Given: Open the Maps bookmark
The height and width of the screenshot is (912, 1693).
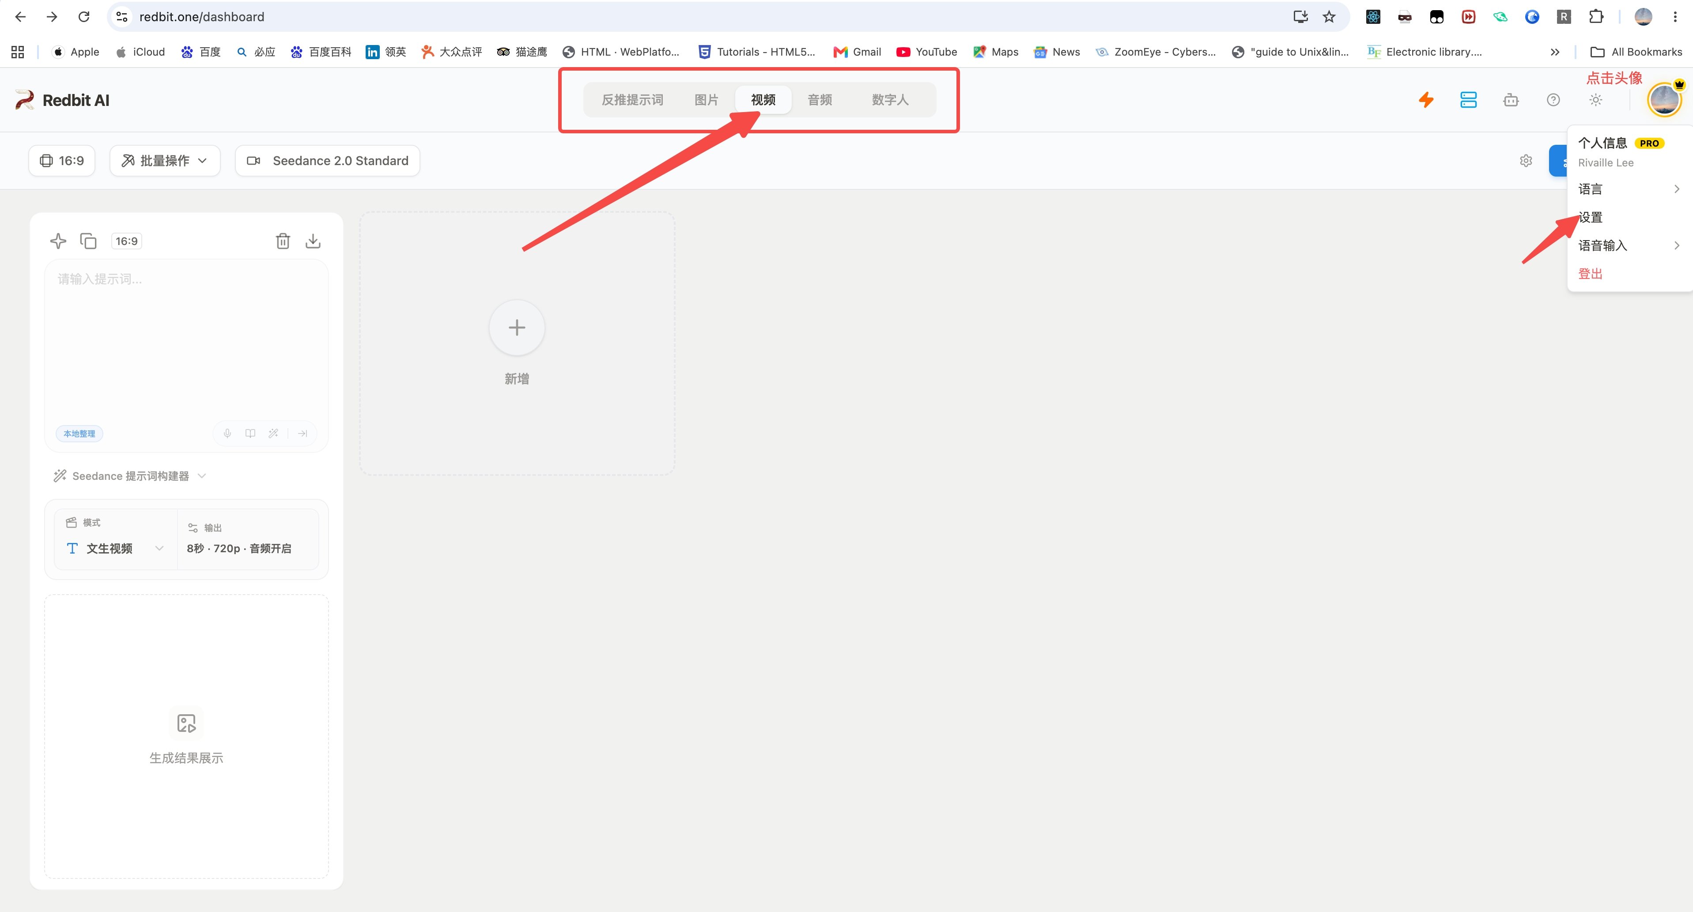Looking at the screenshot, I should pyautogui.click(x=996, y=52).
